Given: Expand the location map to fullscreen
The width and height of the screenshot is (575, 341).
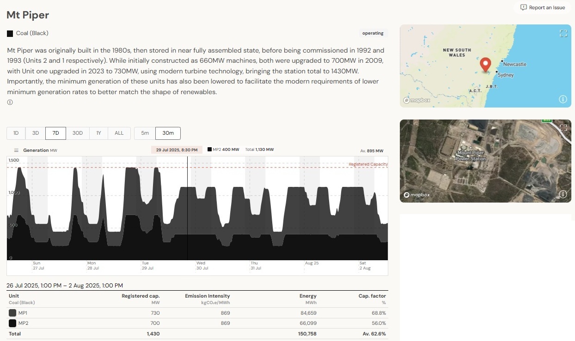Looking at the screenshot, I should tap(563, 33).
